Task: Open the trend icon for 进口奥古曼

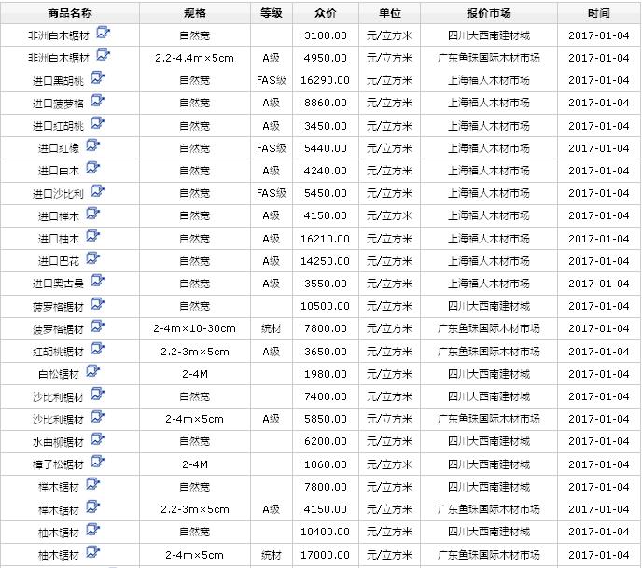Action: tap(97, 282)
